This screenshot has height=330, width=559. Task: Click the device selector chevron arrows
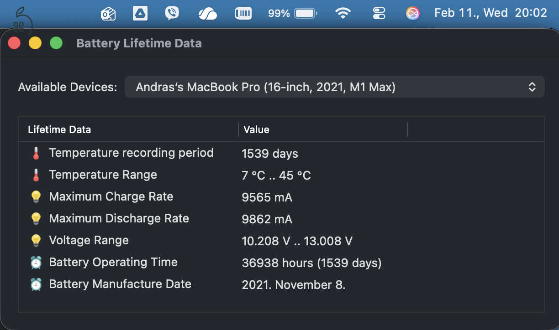pyautogui.click(x=532, y=87)
